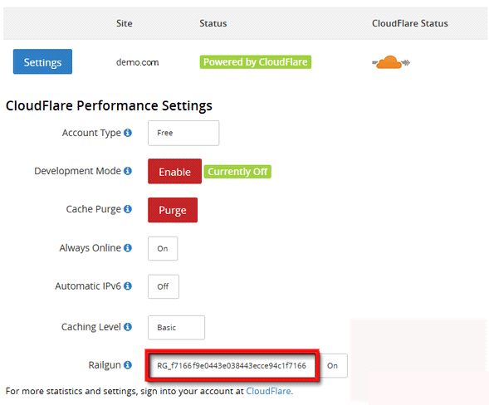The height and width of the screenshot is (405, 489).
Task: Click the Currently Off status label
Action: point(237,172)
